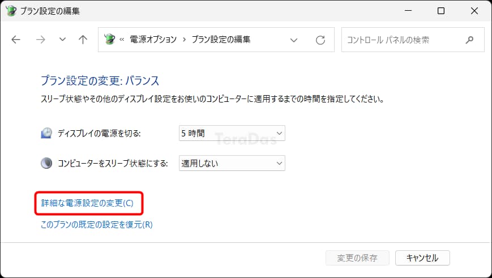Click the キャンセル button

(422, 258)
